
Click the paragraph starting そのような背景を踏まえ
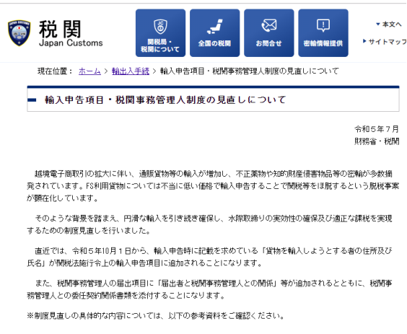click(x=210, y=224)
